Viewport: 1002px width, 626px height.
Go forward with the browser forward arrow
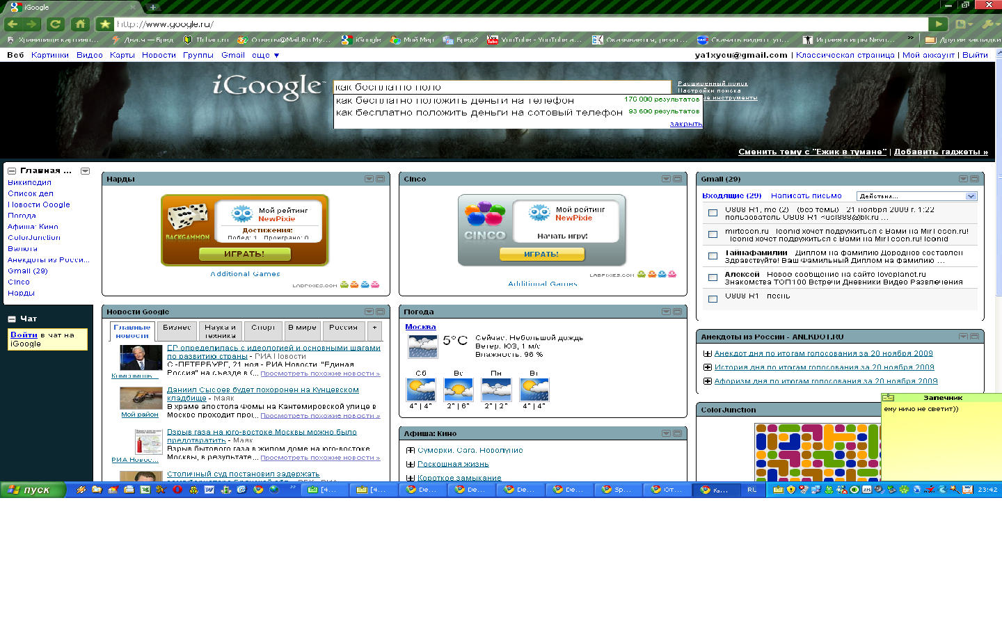pos(31,24)
